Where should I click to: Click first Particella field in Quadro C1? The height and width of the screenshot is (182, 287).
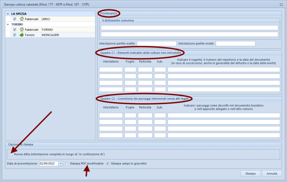point(145,70)
